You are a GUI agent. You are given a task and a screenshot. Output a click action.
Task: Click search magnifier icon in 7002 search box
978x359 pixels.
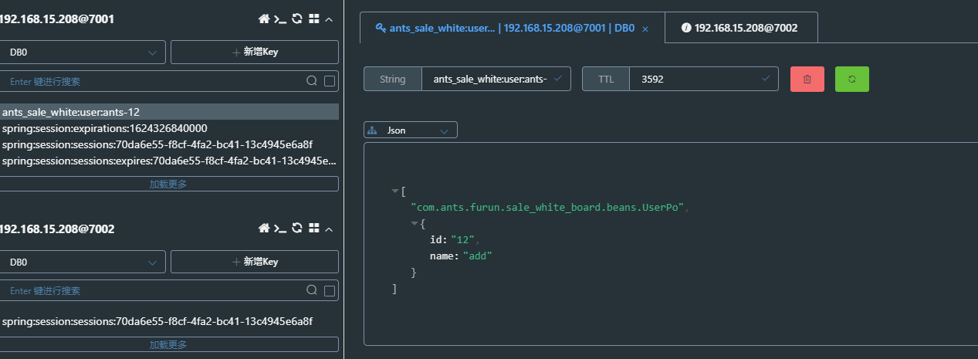coord(312,291)
